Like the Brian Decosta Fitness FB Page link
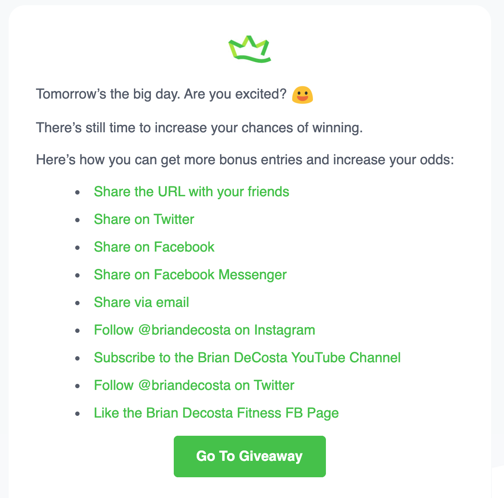Screen dimensions: 504x498 [x=216, y=413]
